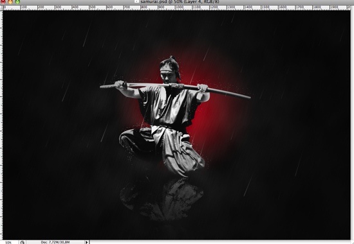The height and width of the screenshot is (244, 354).
Task: Open the status bar options arrow menu
Action: [x=87, y=242]
